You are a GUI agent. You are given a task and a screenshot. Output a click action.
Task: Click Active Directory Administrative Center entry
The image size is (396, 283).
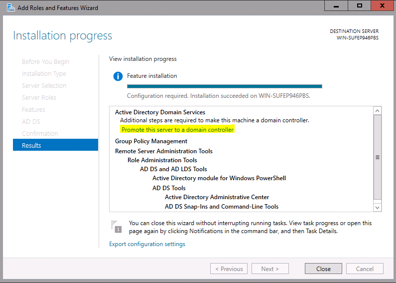[217, 197]
